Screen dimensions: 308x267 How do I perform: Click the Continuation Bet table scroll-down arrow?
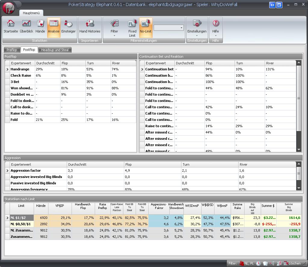299,150
